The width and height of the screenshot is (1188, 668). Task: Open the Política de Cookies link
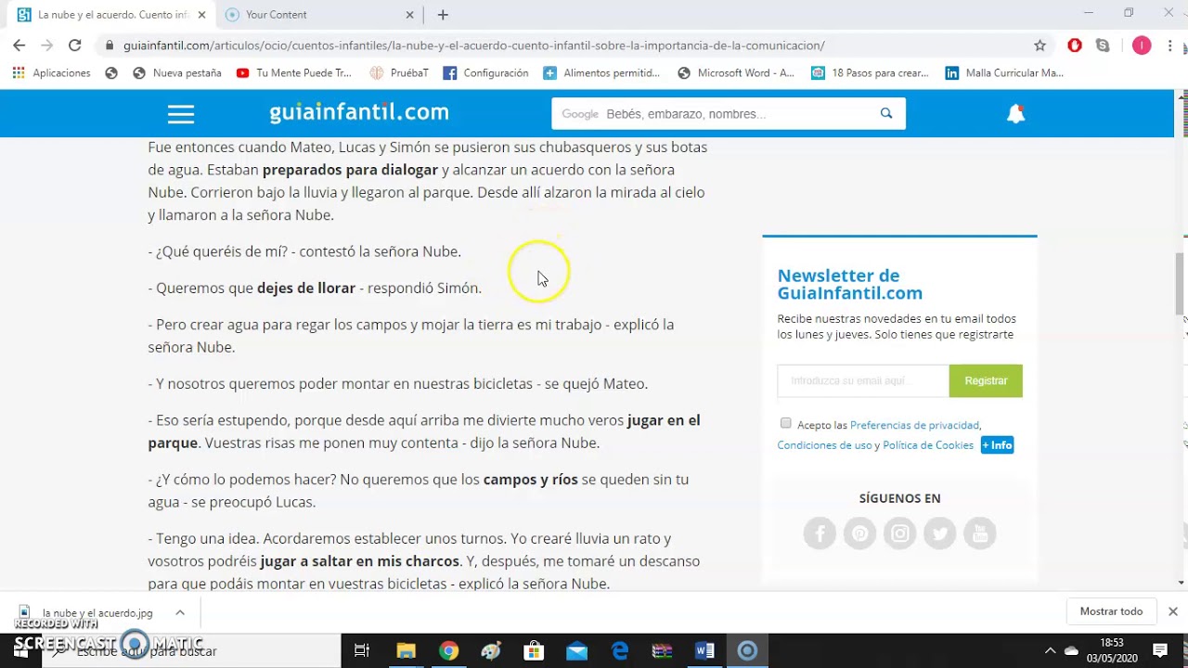928,445
